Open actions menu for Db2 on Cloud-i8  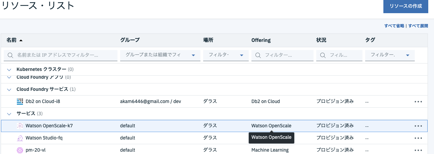pos(418,101)
